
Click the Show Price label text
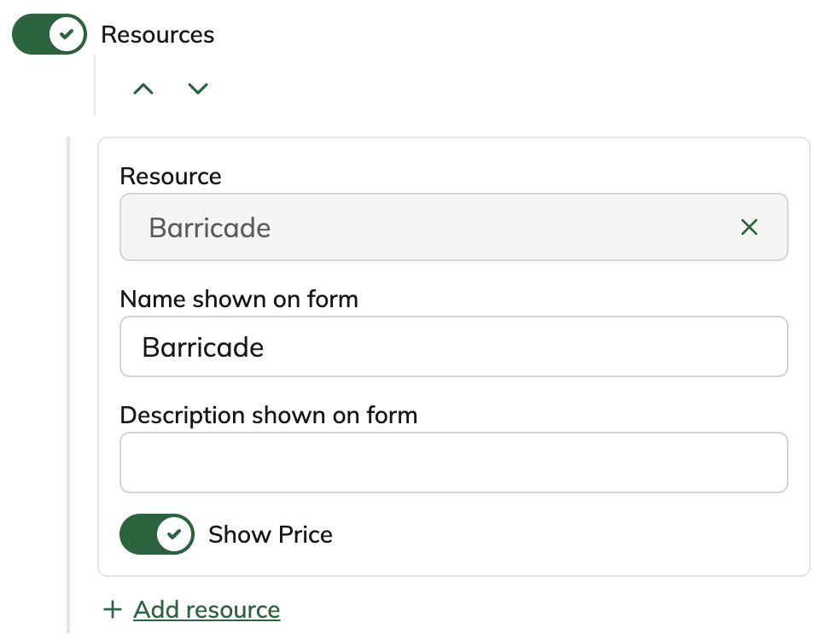coord(270,534)
